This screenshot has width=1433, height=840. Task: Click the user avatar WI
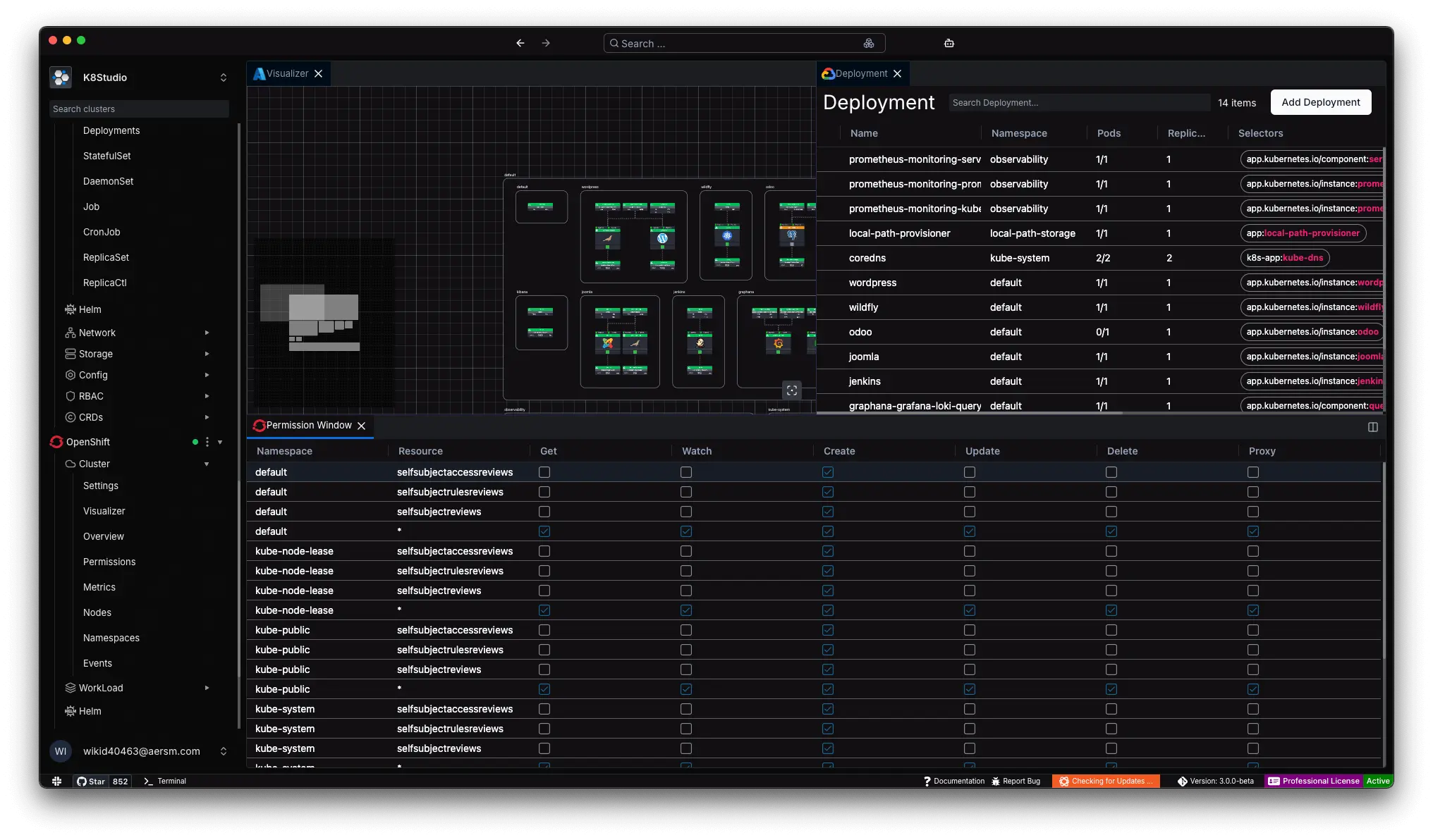(61, 751)
